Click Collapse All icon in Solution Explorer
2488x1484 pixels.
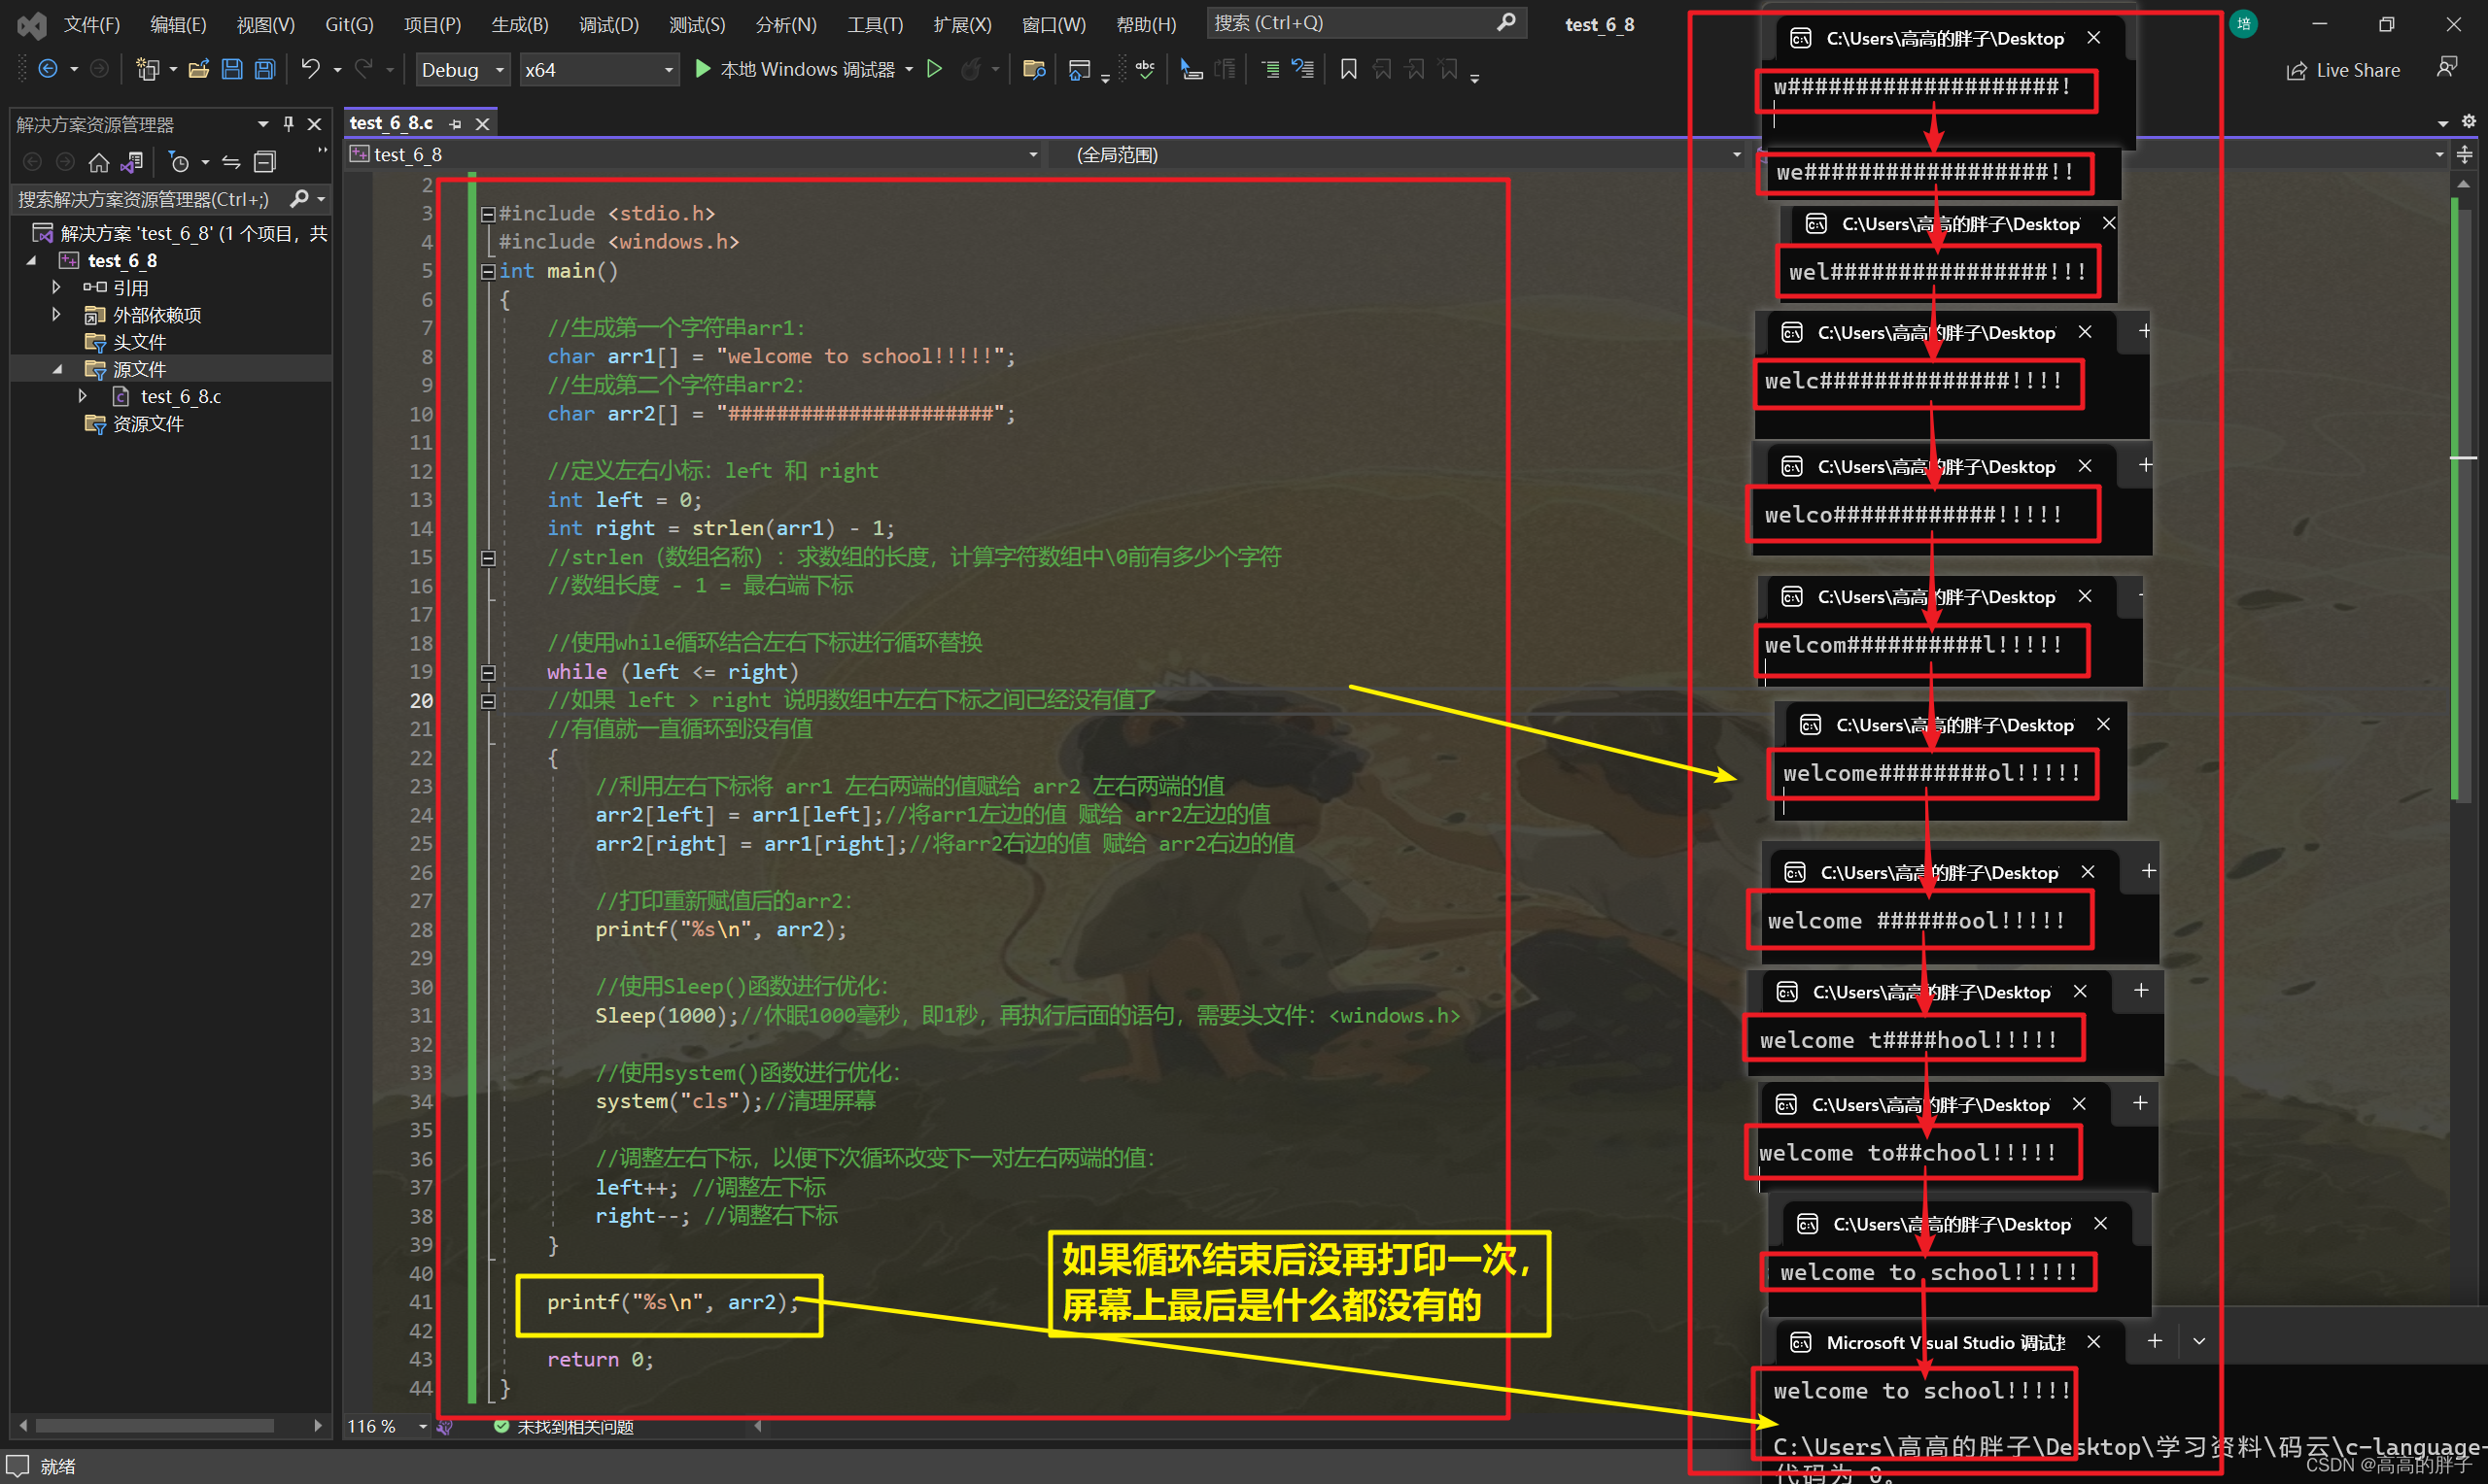[265, 162]
